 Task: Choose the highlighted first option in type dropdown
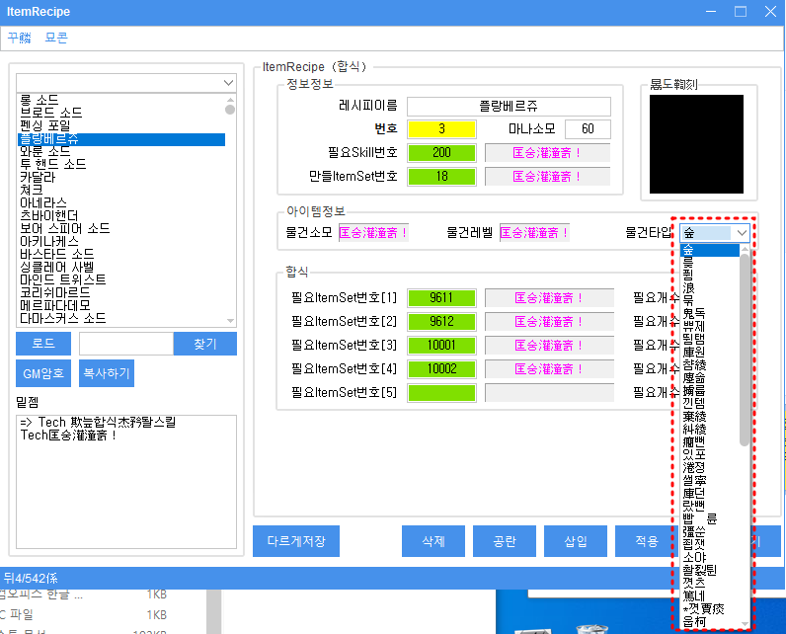coord(710,250)
